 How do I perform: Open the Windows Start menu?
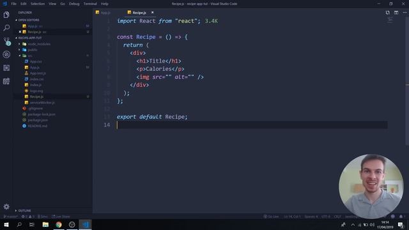pyautogui.click(x=6, y=224)
